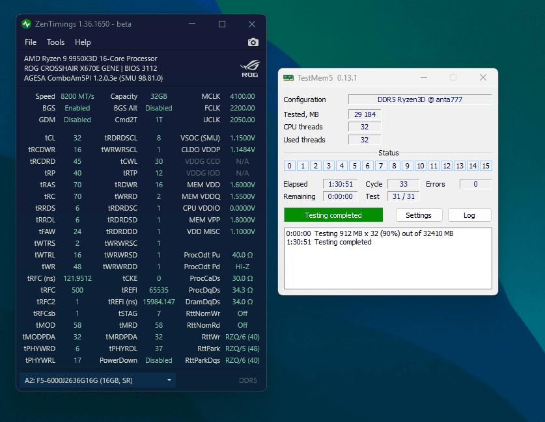Screen dimensions: 545x422
Task: Minimize the TestMem5 window
Action: (x=424, y=78)
